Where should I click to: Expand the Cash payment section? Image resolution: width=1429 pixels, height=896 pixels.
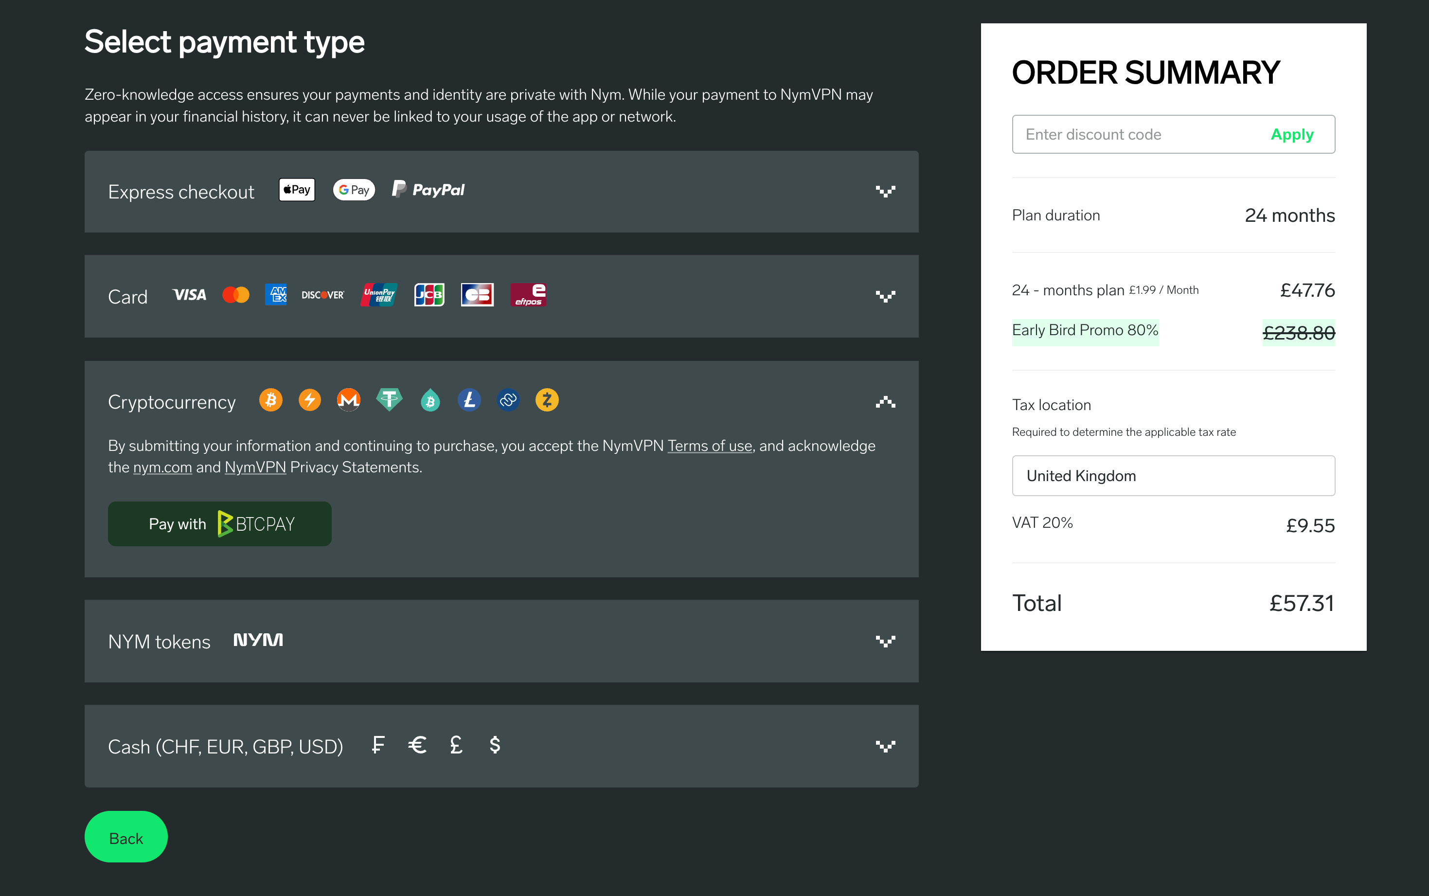tap(885, 746)
